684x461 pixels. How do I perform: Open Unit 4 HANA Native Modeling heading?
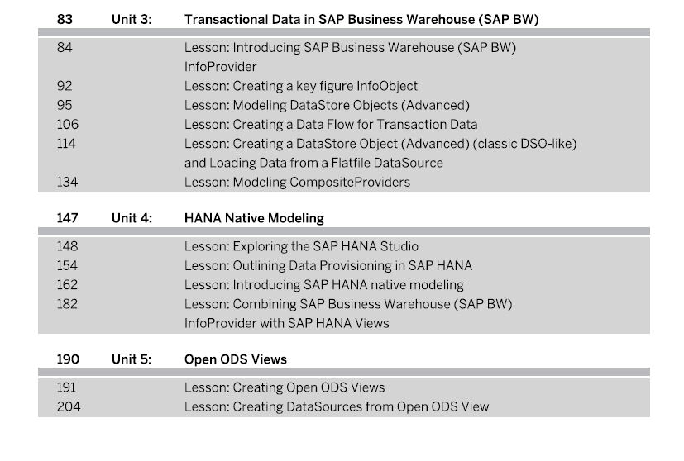tap(254, 218)
